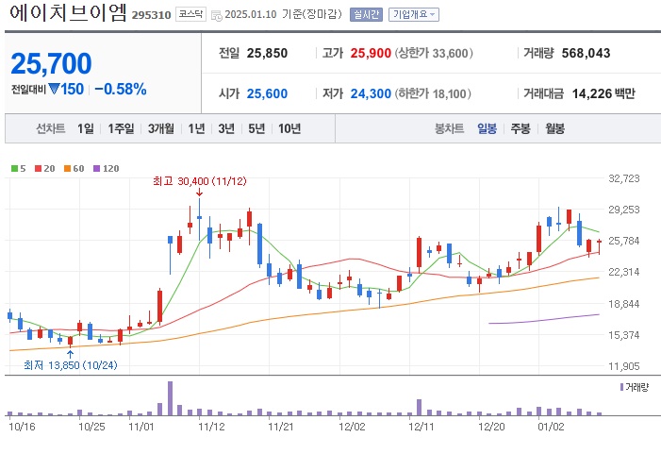Click the 선차트 label

[51, 128]
